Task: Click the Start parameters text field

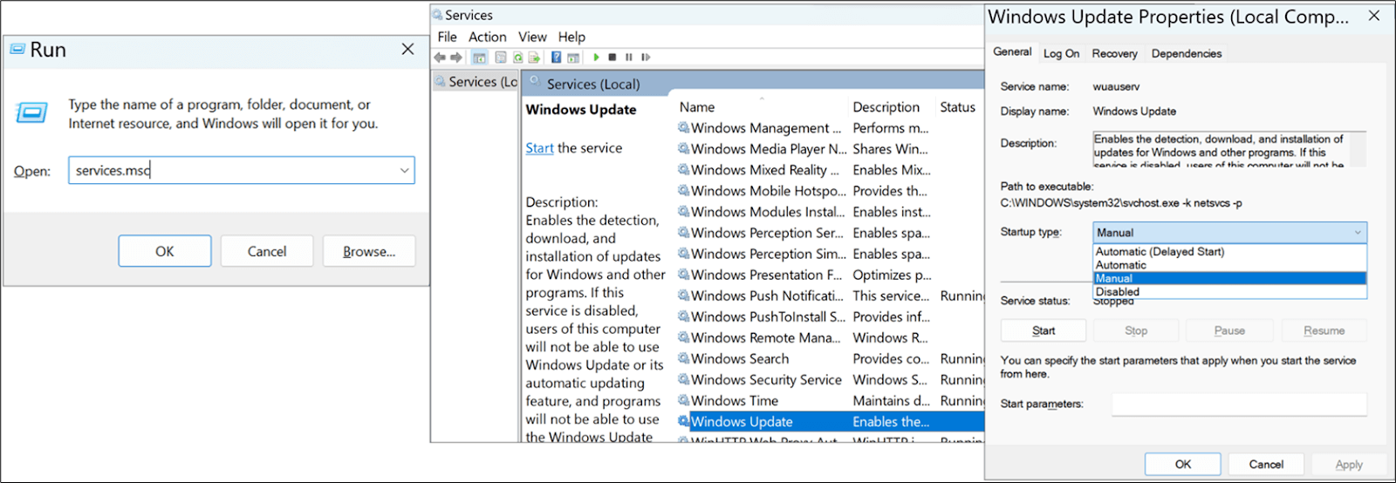Action: (1238, 405)
